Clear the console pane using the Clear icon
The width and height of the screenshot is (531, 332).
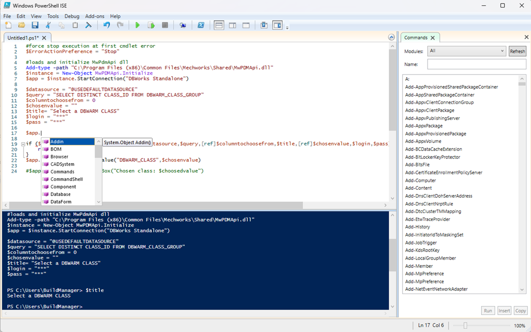tap(88, 25)
